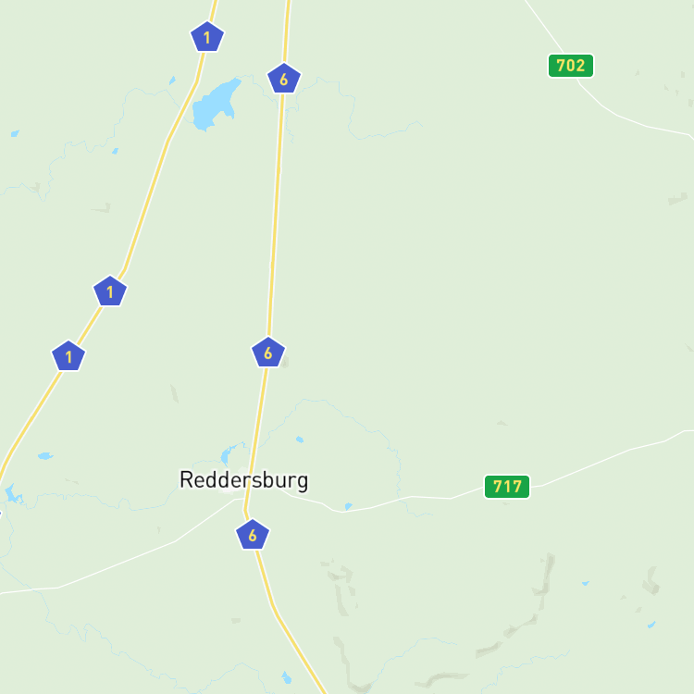The height and width of the screenshot is (694, 694).
Task: Select the middle route 1 pentagon marker
Action: pos(110,291)
